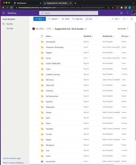Reload page with browser refresh icon
The height and width of the screenshot is (165, 136).
pos(11,8)
